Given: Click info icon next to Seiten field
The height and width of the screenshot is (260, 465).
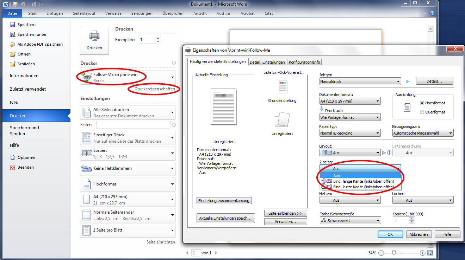Looking at the screenshot, I should coord(174,125).
